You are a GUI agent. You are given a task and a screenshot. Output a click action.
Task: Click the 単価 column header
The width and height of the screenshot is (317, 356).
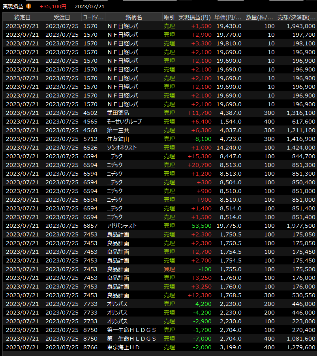(228, 17)
